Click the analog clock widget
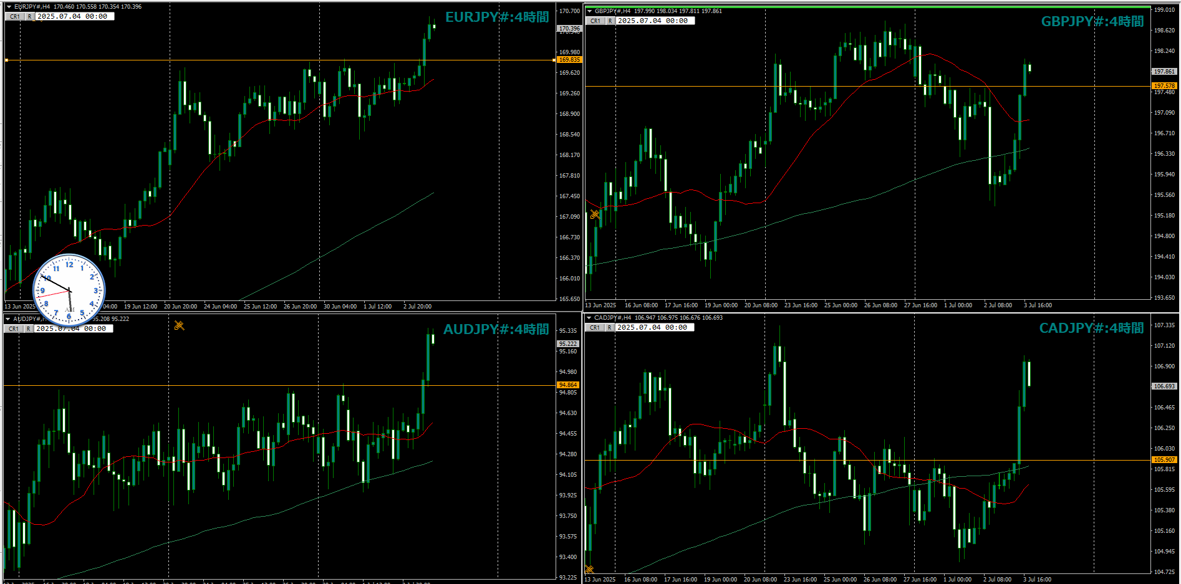Viewport: 1181px width, 584px height. 69,290
